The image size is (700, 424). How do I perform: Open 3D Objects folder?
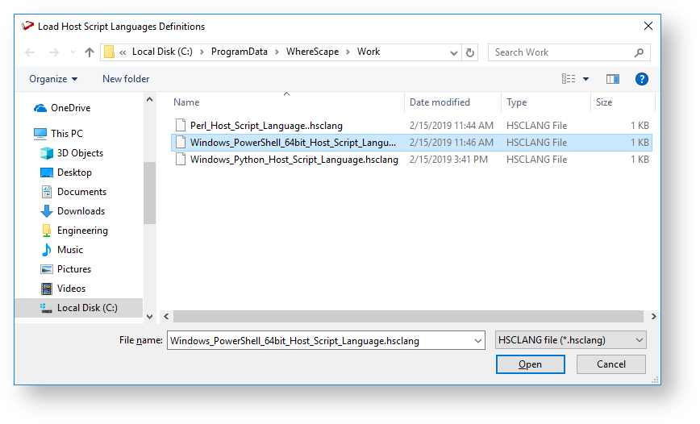click(x=80, y=153)
